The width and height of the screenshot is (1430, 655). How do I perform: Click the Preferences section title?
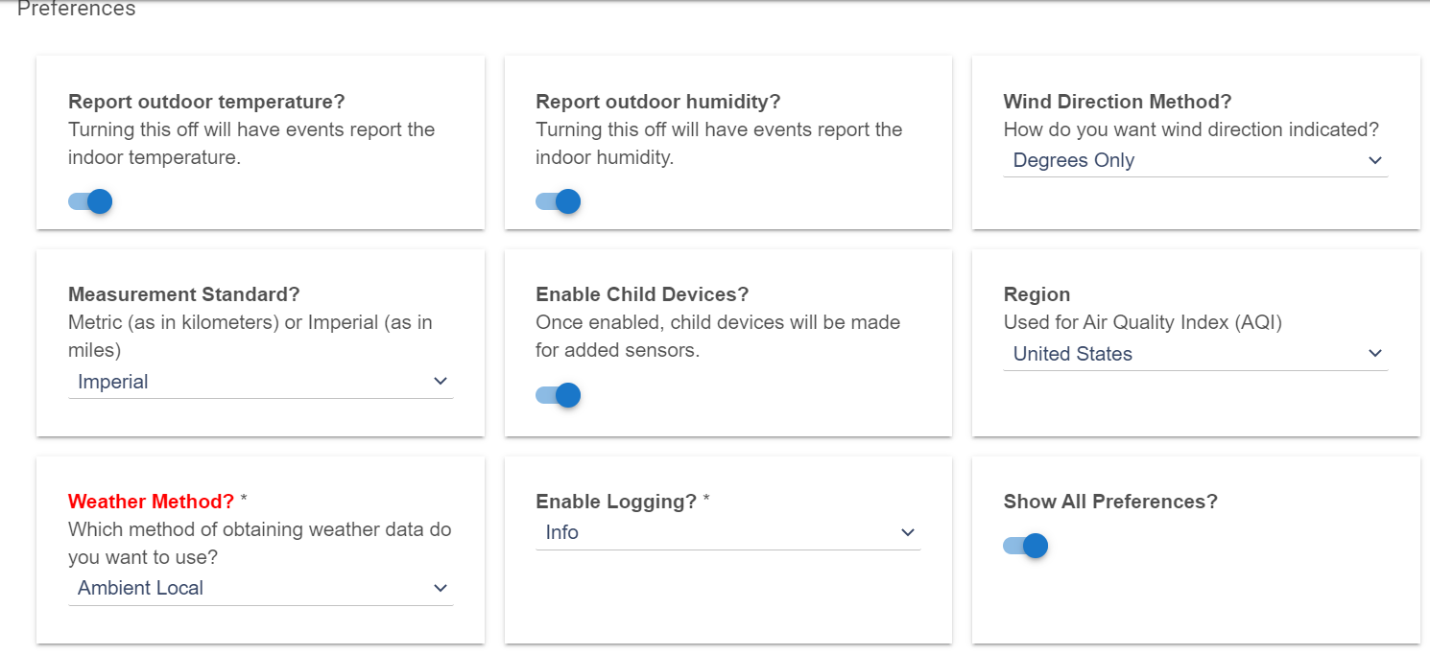pos(77,10)
